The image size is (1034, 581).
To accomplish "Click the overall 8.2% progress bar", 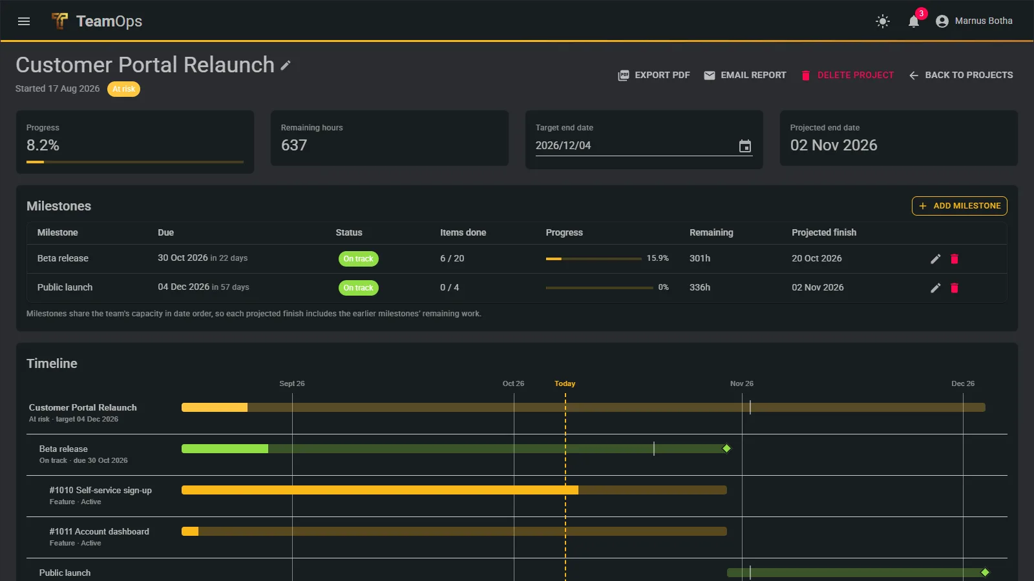I will (x=135, y=162).
